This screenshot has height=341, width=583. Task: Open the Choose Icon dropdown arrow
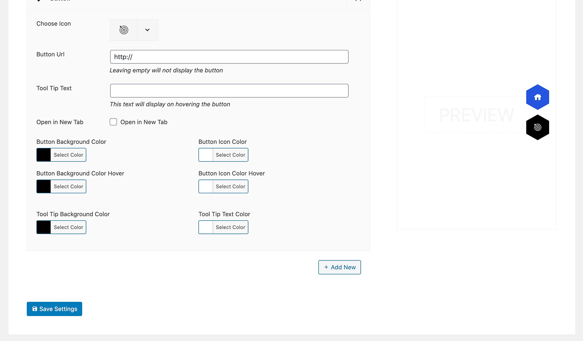[147, 30]
